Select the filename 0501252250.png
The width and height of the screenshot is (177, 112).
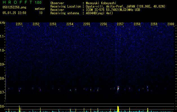(14, 8)
